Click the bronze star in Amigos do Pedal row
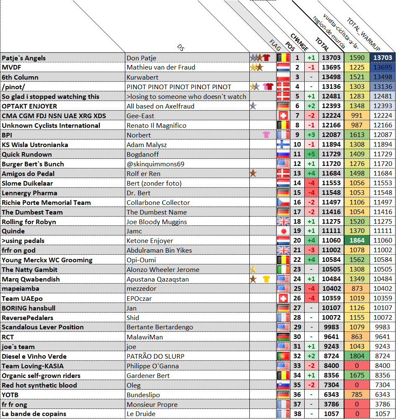 click(253, 173)
